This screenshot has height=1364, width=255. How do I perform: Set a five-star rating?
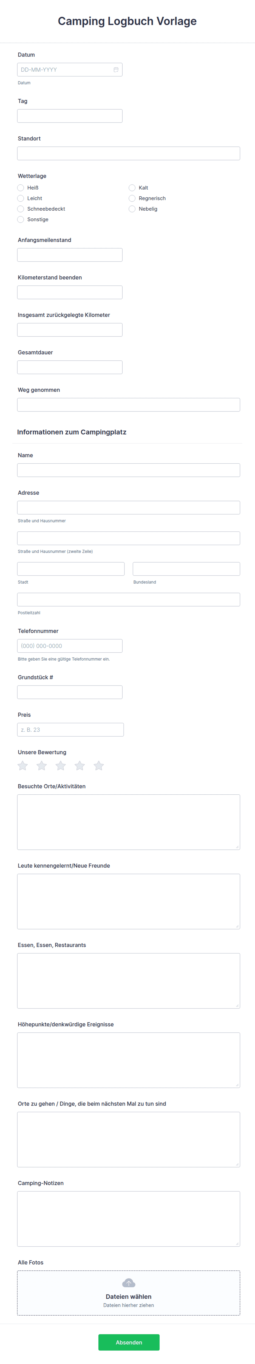pos(99,766)
